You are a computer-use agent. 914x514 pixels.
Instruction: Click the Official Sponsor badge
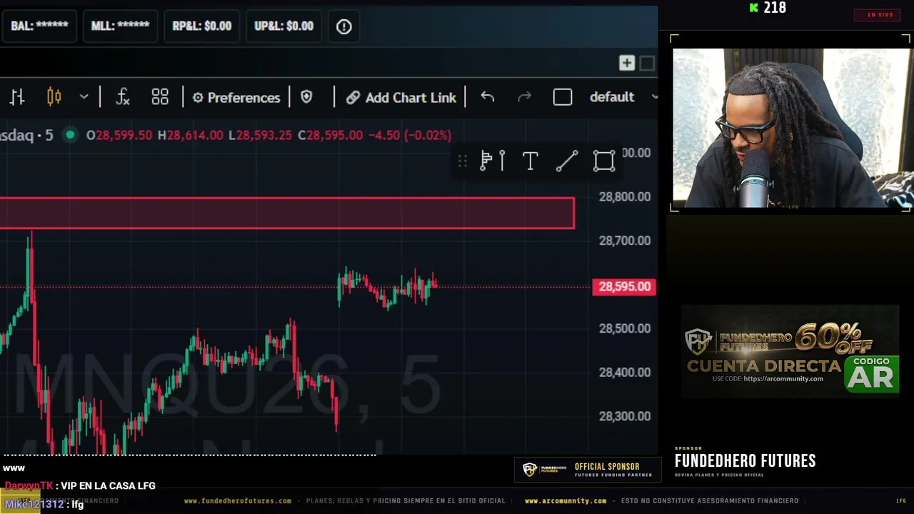pyautogui.click(x=588, y=469)
